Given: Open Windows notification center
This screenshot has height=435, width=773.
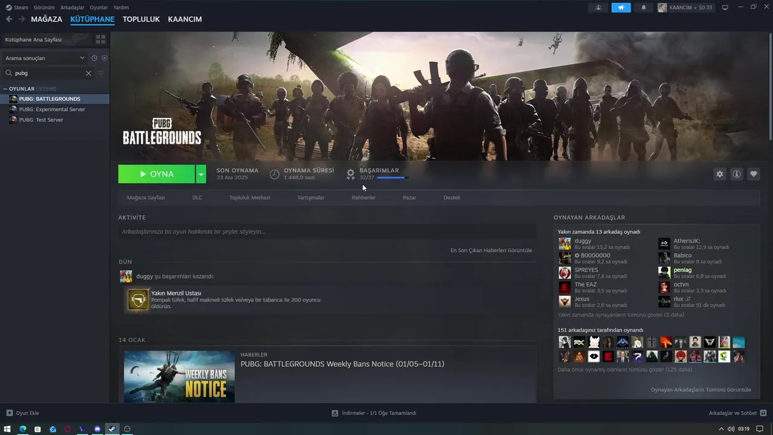Looking at the screenshot, I should (760, 429).
